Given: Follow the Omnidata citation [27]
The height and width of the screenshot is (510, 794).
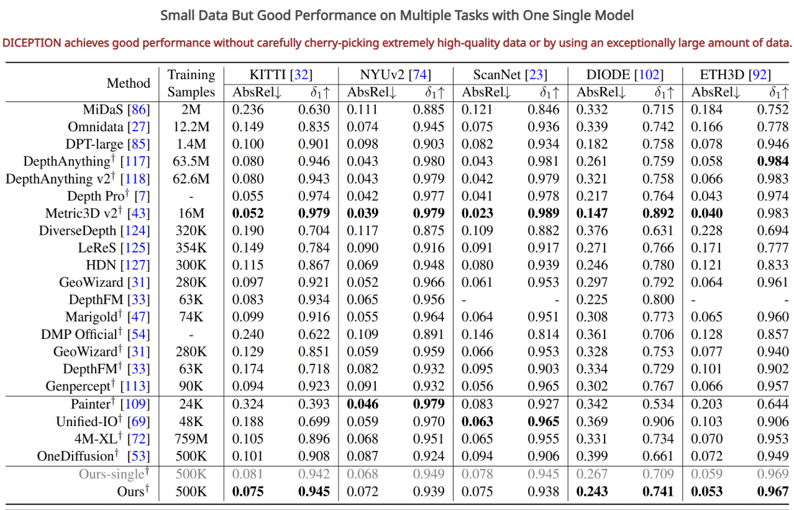Looking at the screenshot, I should pyautogui.click(x=139, y=127).
